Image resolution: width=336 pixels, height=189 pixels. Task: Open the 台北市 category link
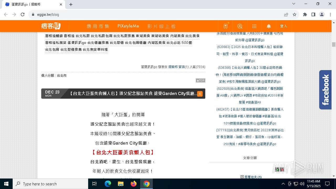pos(62,76)
